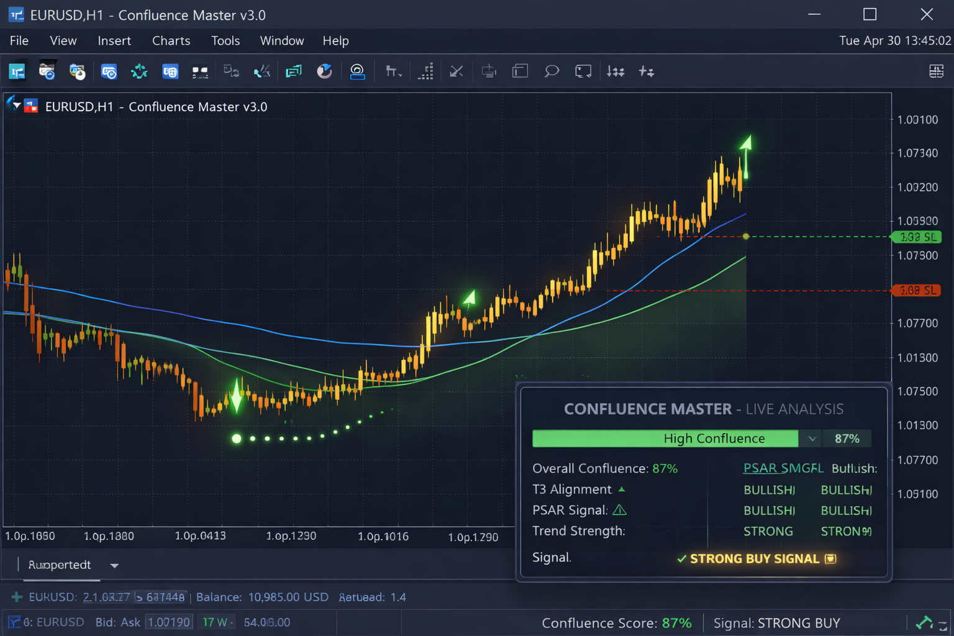Open the Ruopertedt dropdown arrow below the chart

point(114,565)
